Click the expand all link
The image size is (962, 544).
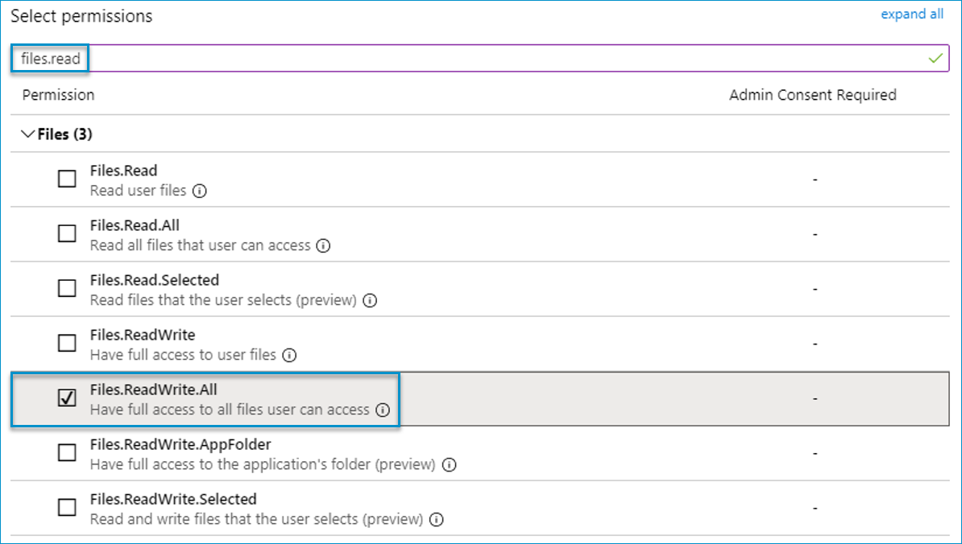coord(911,14)
